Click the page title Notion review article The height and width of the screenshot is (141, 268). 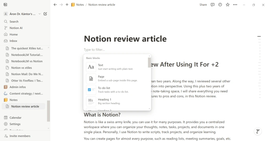click(x=125, y=39)
